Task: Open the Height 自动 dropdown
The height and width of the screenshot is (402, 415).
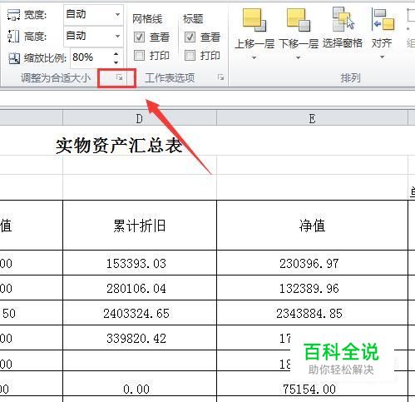Action: point(117,36)
